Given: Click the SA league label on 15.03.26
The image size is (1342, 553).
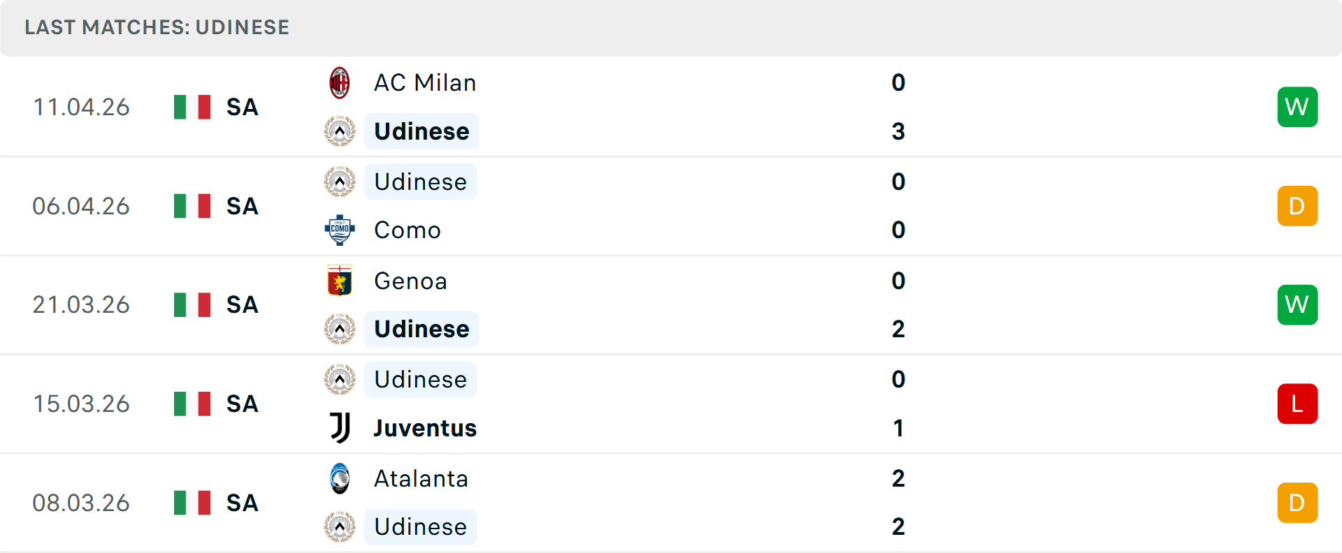Looking at the screenshot, I should 243,404.
